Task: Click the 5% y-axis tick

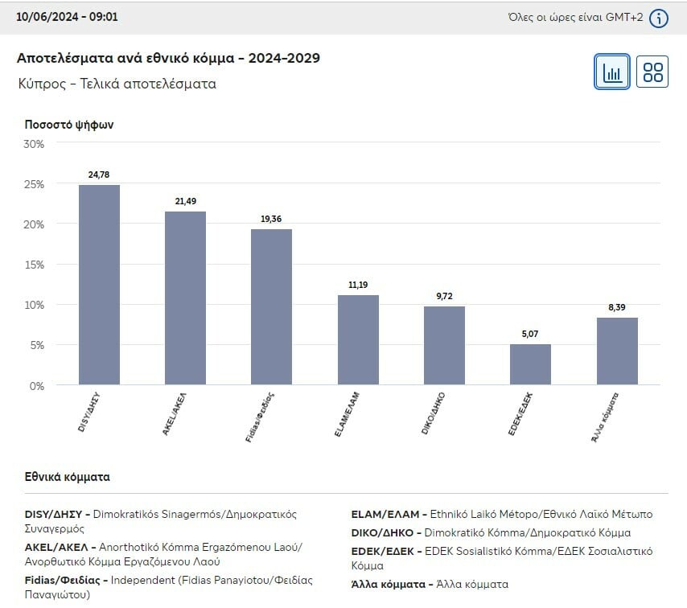Action: pyautogui.click(x=37, y=346)
